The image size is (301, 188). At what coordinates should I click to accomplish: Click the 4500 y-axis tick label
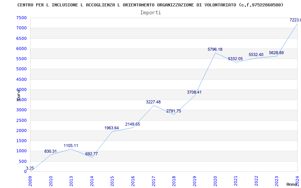pyautogui.click(x=21, y=79)
